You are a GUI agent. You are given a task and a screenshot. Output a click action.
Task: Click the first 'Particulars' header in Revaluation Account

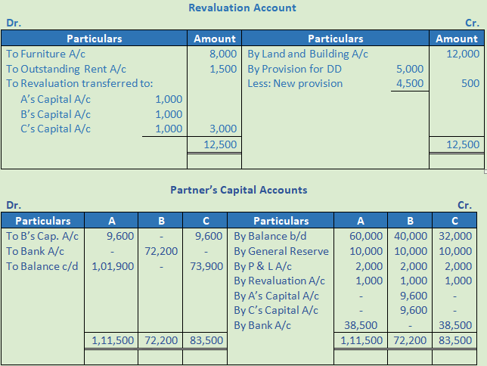[x=95, y=39]
